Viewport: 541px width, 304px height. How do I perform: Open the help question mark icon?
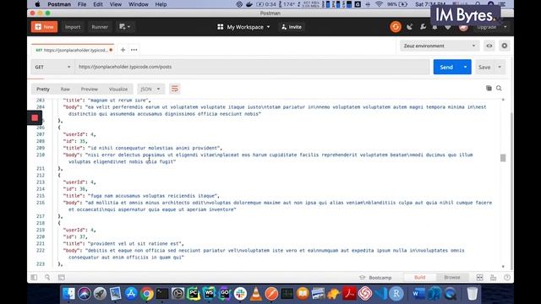tap(507, 278)
